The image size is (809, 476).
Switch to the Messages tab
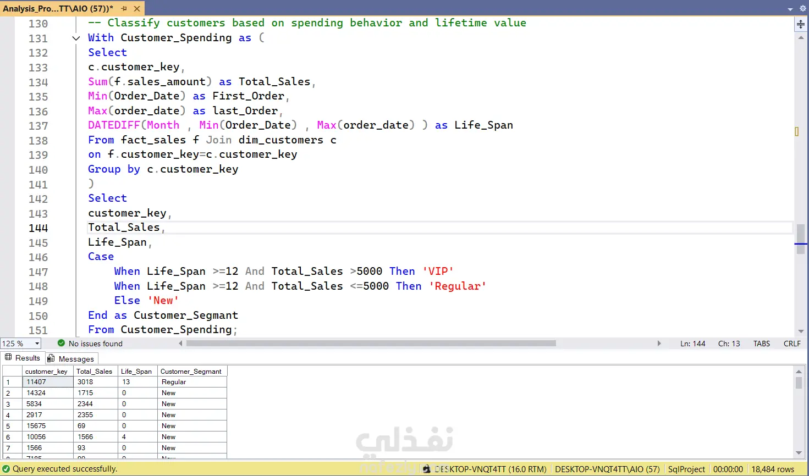click(x=71, y=358)
